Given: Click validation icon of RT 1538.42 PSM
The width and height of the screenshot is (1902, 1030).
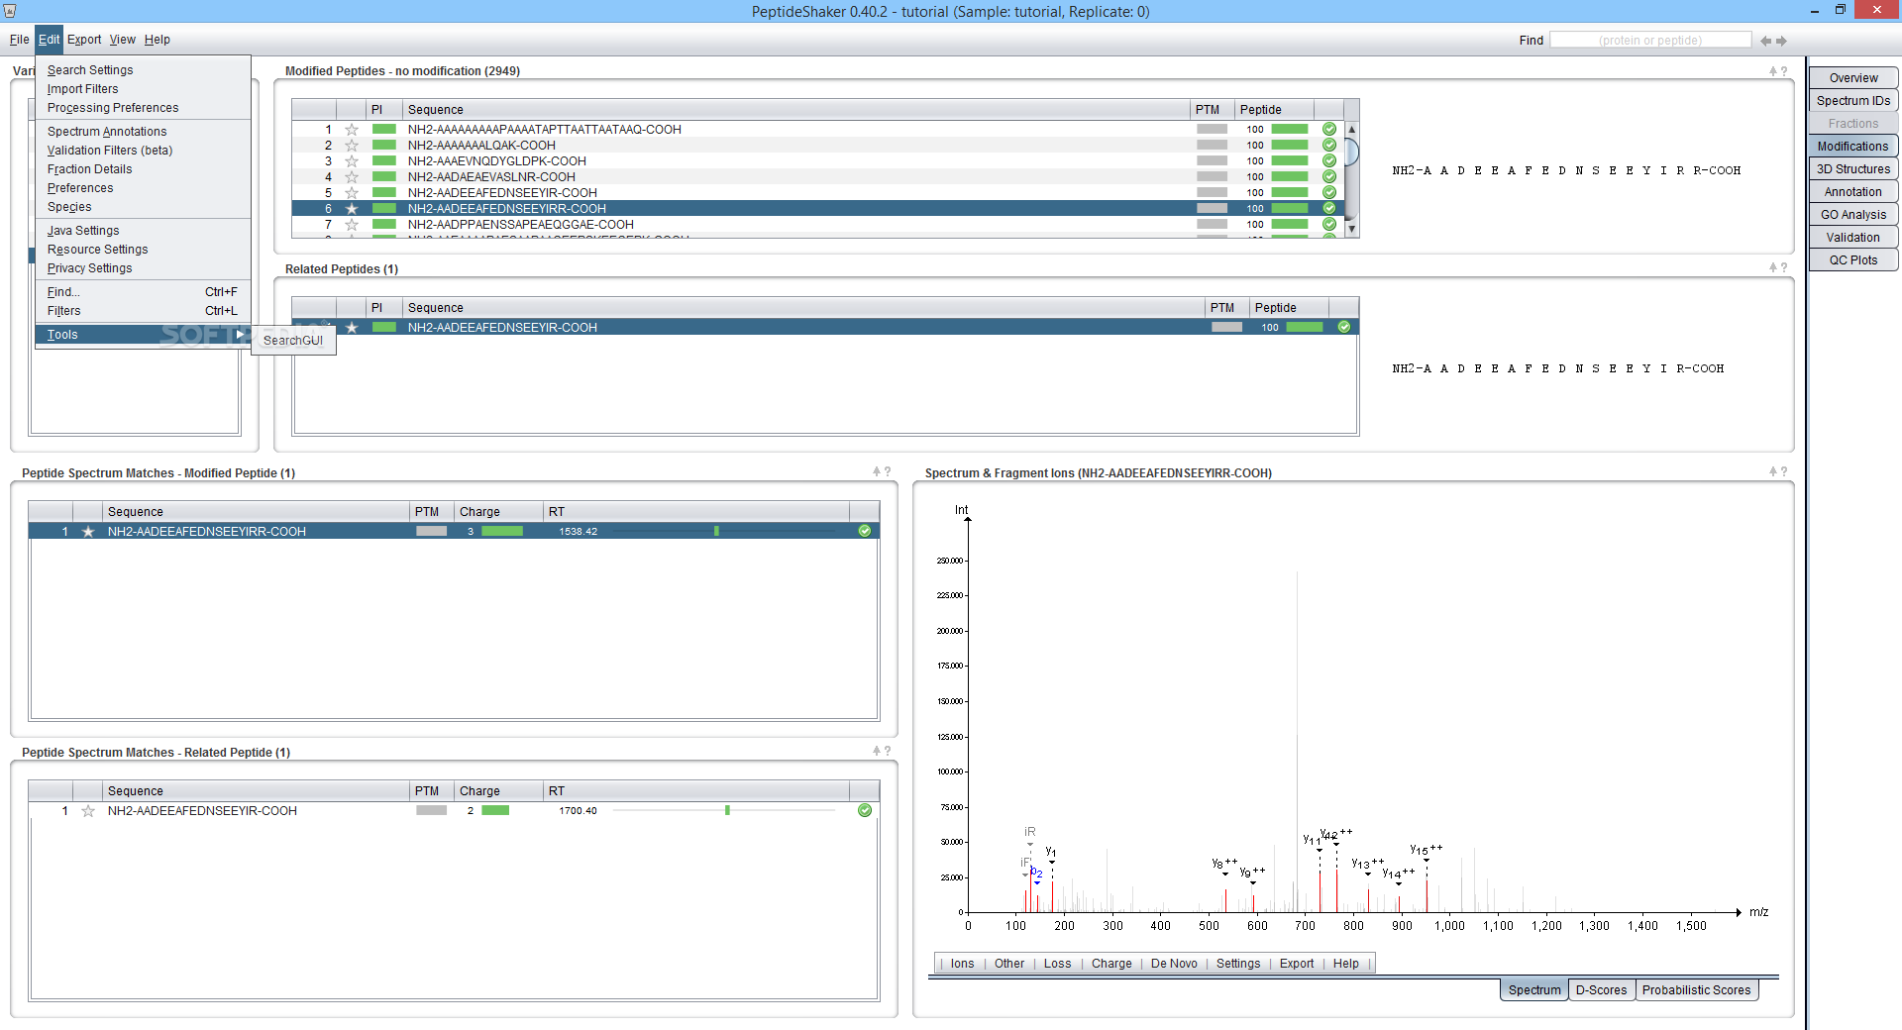Looking at the screenshot, I should coord(865,532).
